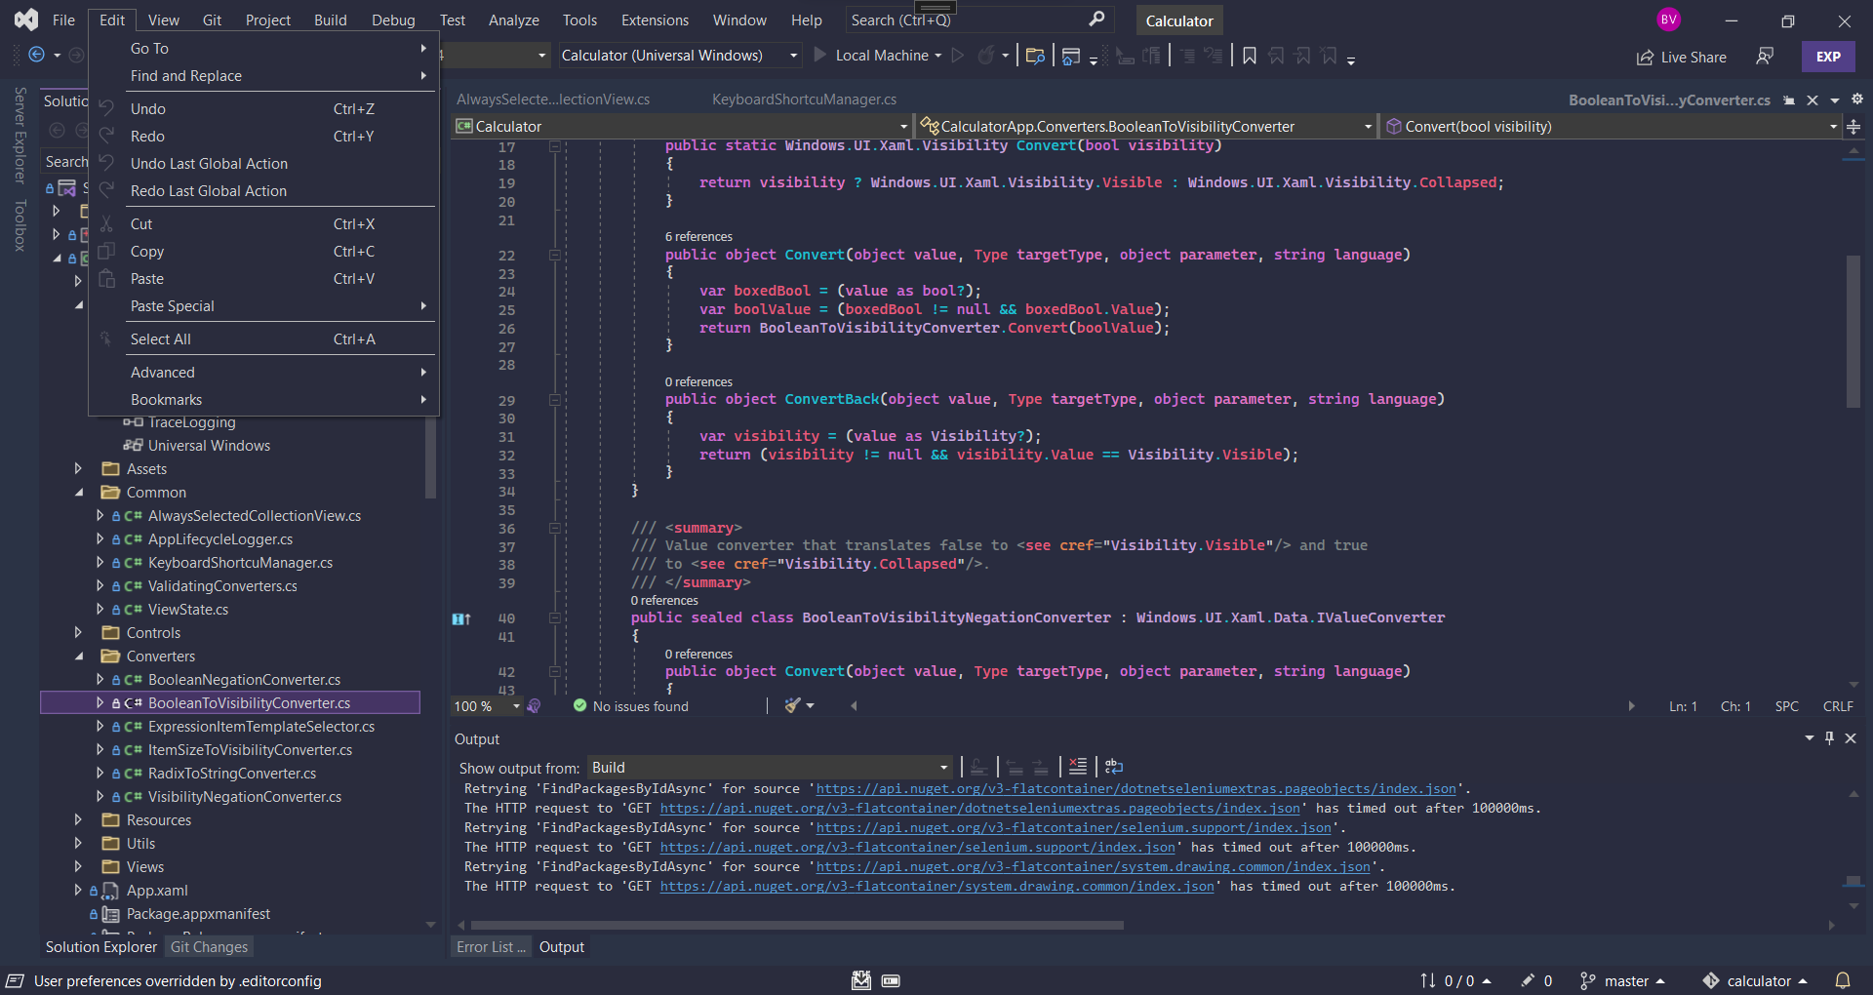Switch to the Error List tab

coord(491,947)
